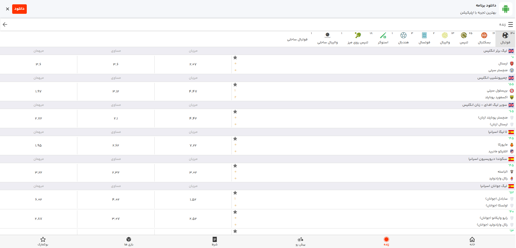The image size is (516, 248).
Task: Bet on Arsenal home odds 2.07
Action: pyautogui.click(x=193, y=64)
